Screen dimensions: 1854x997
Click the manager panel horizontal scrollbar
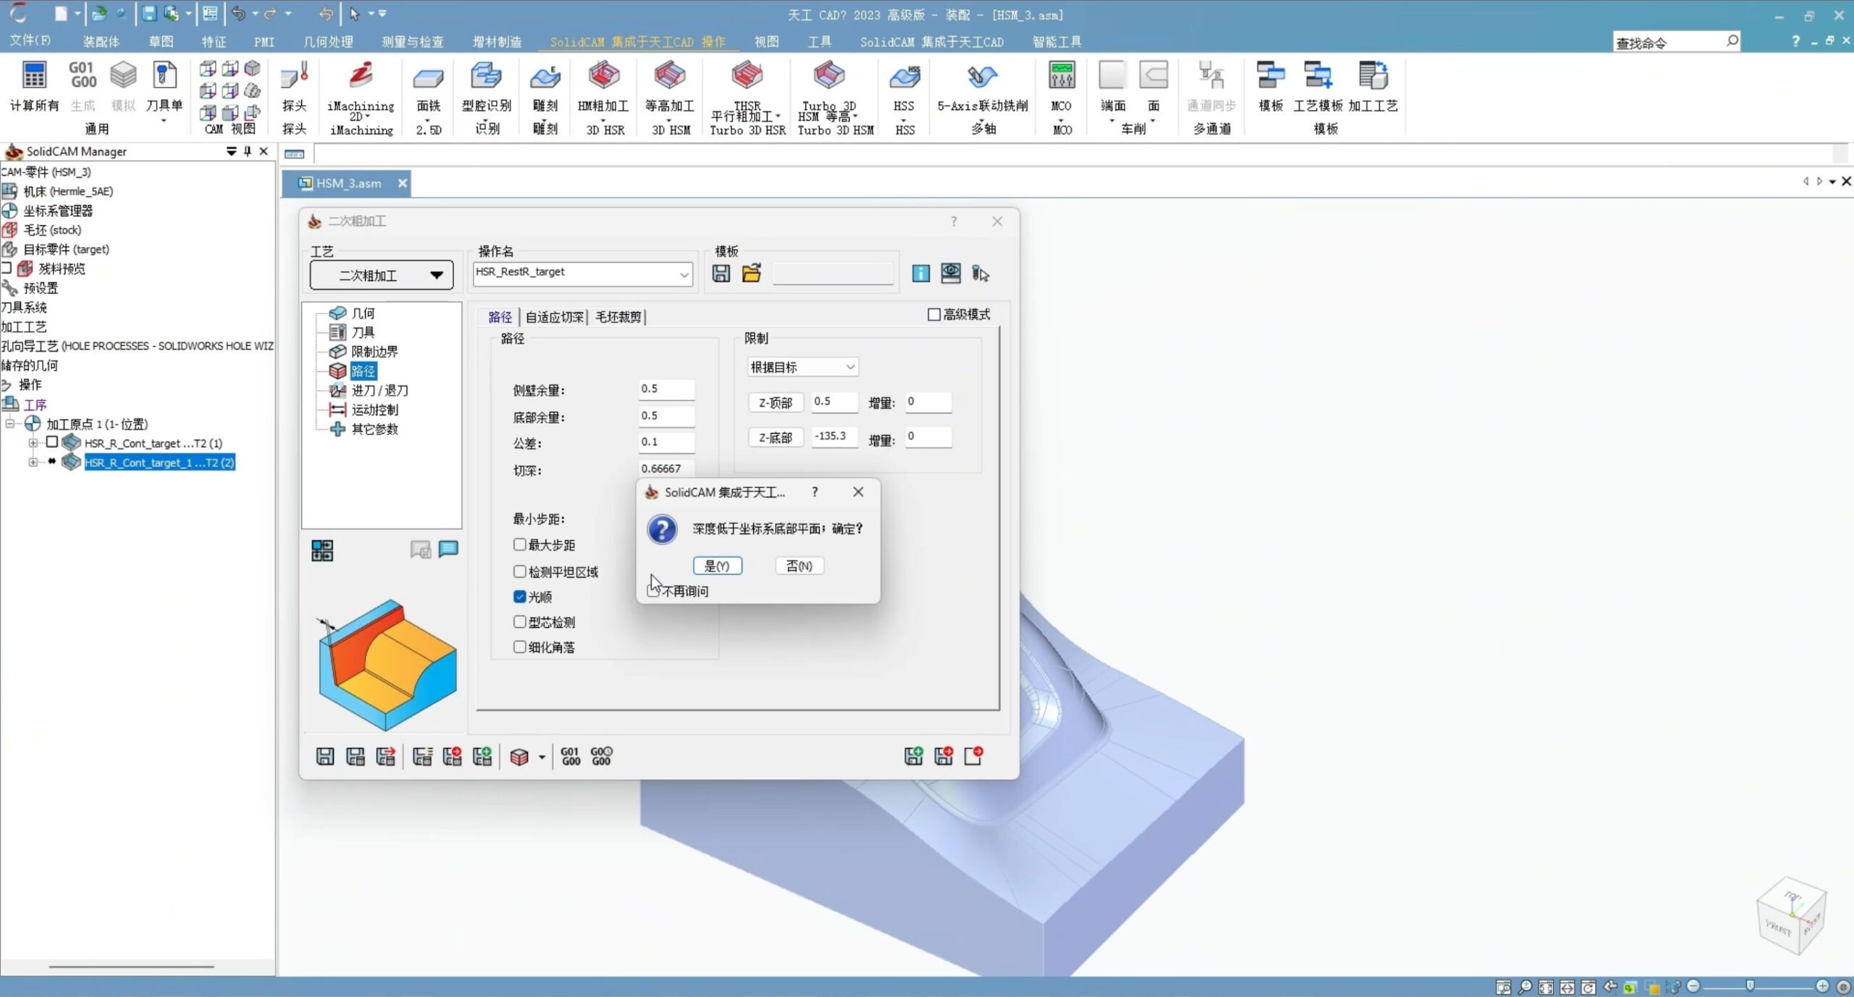coord(131,966)
